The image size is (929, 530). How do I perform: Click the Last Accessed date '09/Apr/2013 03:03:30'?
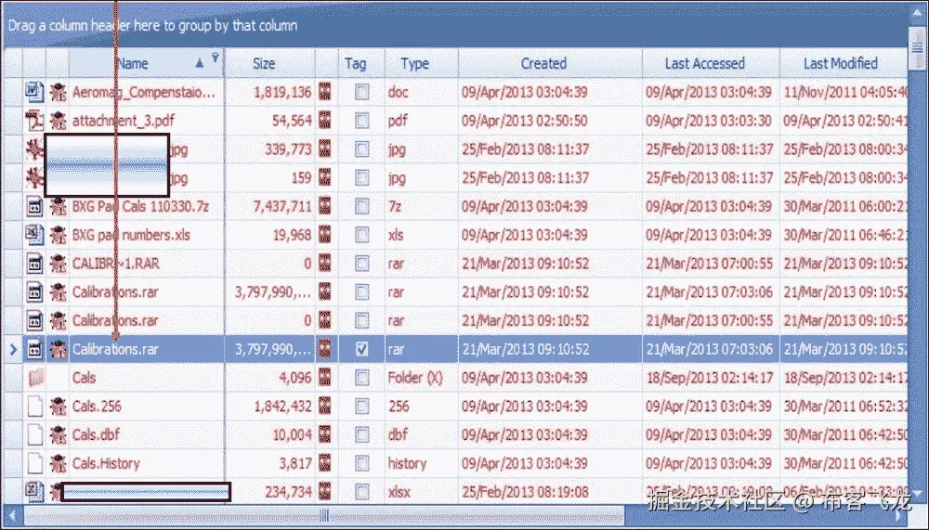click(x=709, y=121)
